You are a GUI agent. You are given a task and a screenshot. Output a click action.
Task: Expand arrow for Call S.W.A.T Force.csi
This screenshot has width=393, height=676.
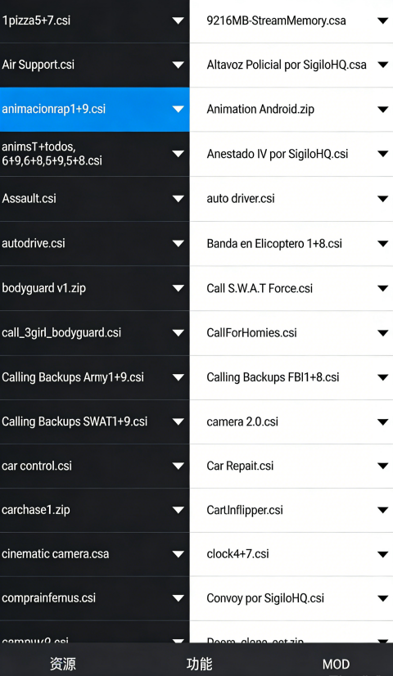pyautogui.click(x=382, y=288)
